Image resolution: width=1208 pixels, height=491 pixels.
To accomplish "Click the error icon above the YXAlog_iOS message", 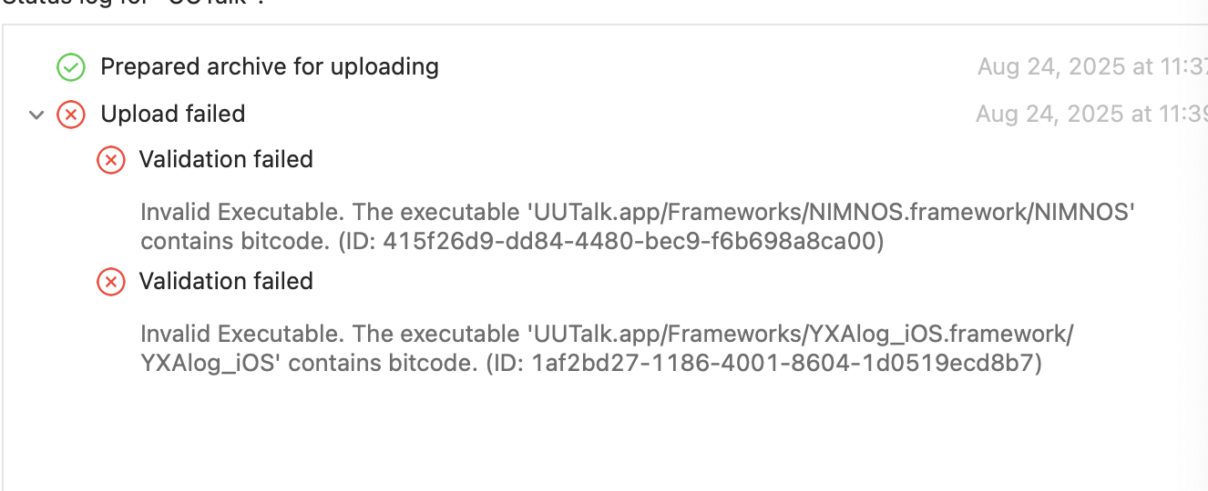I will tap(111, 282).
